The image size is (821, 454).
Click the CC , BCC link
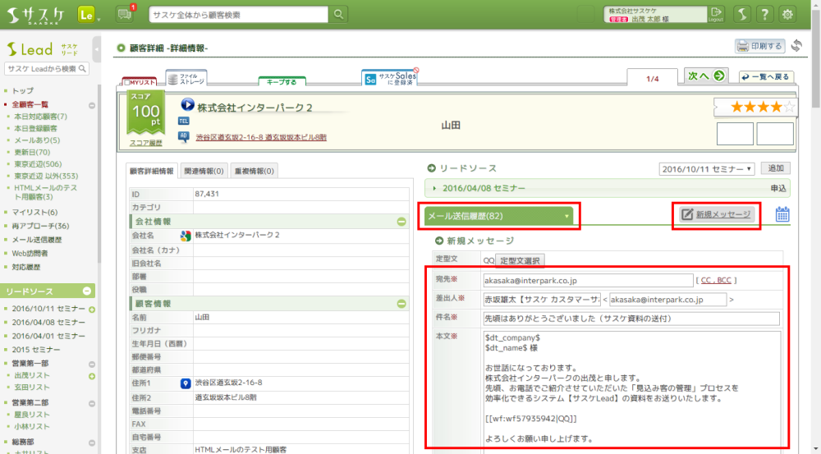tap(716, 280)
